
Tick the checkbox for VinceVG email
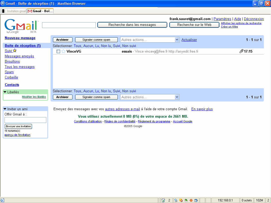(58, 51)
